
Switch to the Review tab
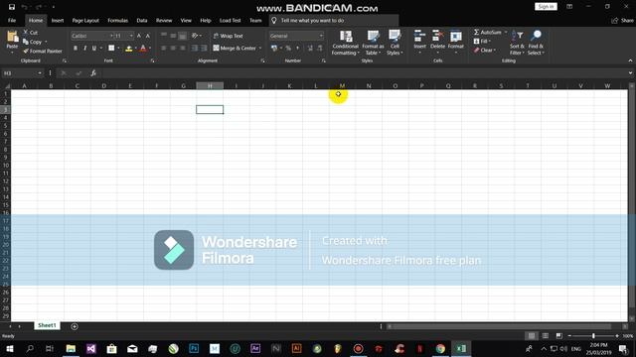tap(164, 20)
